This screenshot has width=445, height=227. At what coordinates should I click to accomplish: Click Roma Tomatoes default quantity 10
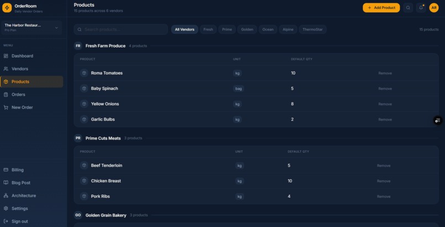pos(293,73)
